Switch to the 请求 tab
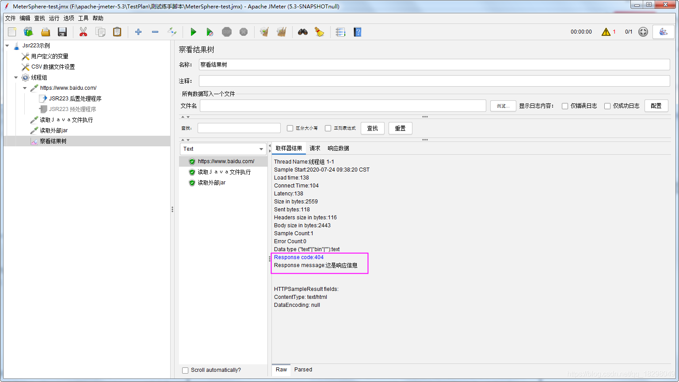This screenshot has height=382, width=679. [315, 149]
